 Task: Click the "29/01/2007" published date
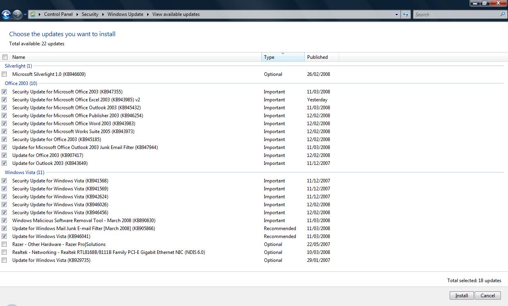(x=318, y=260)
